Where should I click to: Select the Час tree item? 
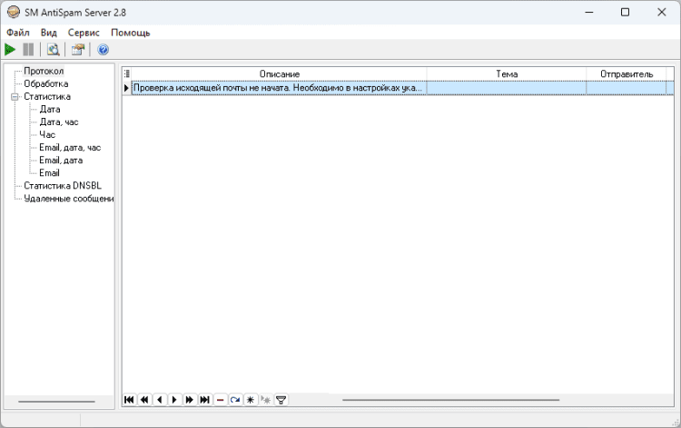click(x=47, y=135)
